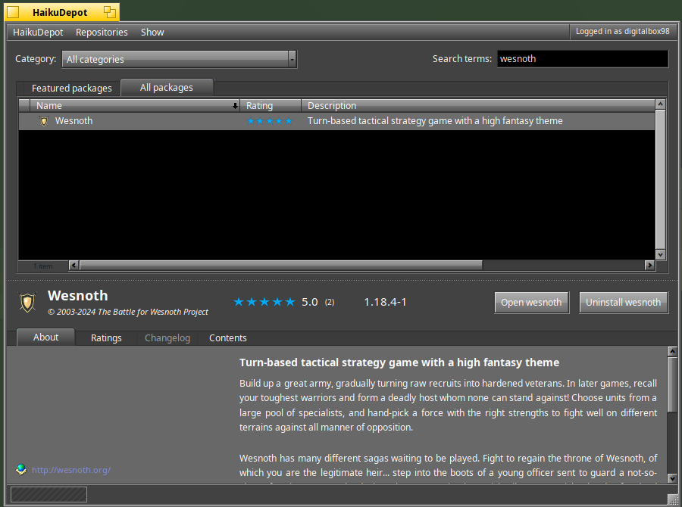Viewport: 682px width, 507px height.
Task: Click the version number 1.18.4-1
Action: pyautogui.click(x=385, y=302)
